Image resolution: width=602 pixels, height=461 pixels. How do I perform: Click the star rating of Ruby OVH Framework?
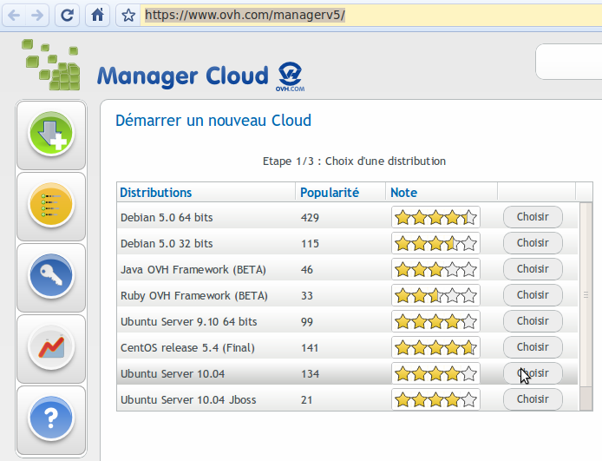(435, 295)
